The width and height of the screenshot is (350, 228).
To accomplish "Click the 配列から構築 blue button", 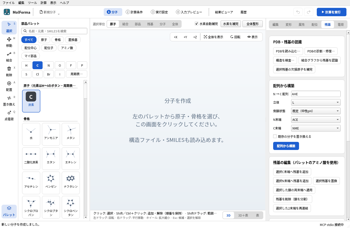I will [x=286, y=146].
